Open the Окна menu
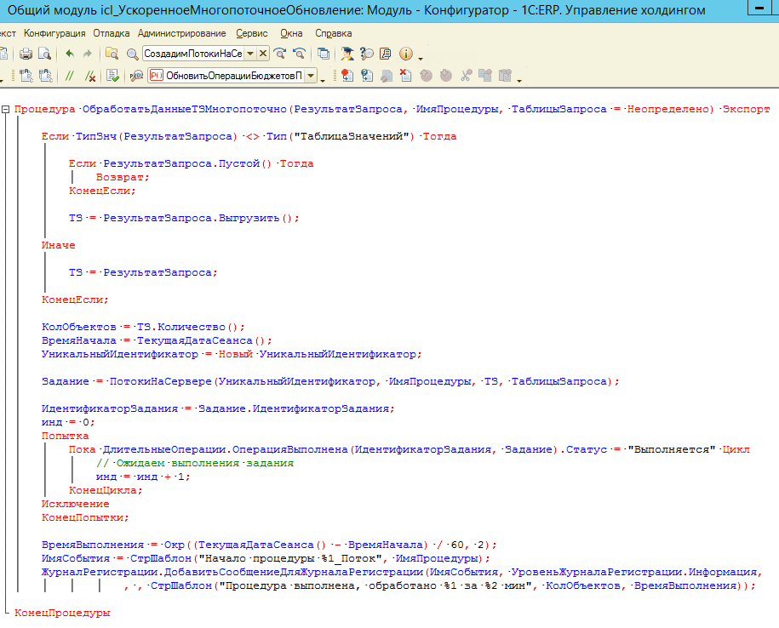This screenshot has height=628, width=779. click(291, 33)
